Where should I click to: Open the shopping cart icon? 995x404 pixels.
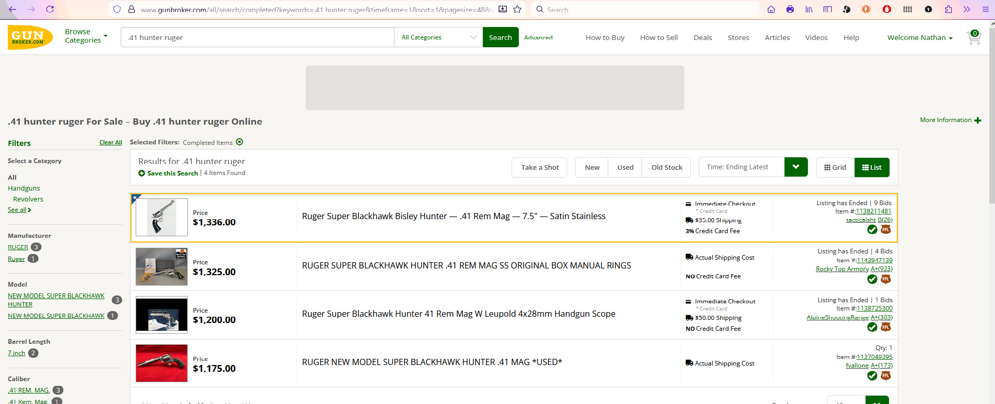974,37
